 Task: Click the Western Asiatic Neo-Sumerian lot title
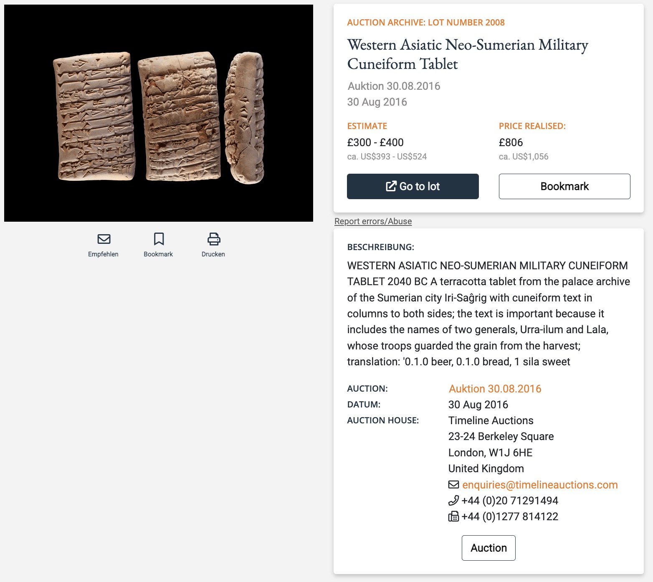468,54
